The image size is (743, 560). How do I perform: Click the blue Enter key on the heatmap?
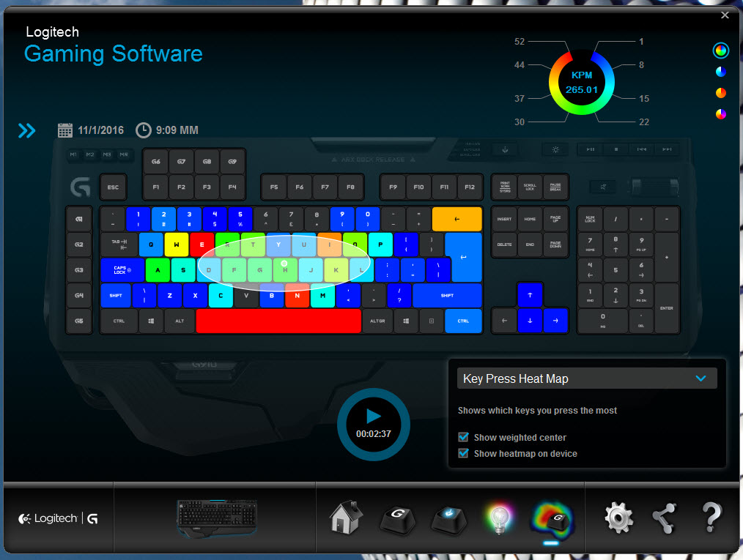tap(463, 257)
